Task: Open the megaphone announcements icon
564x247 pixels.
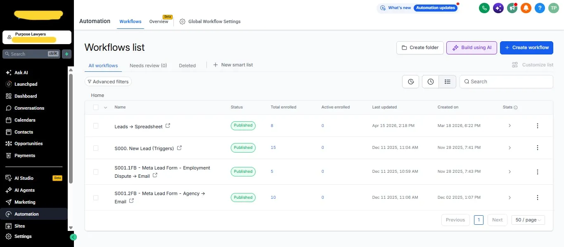Action: tap(512, 8)
